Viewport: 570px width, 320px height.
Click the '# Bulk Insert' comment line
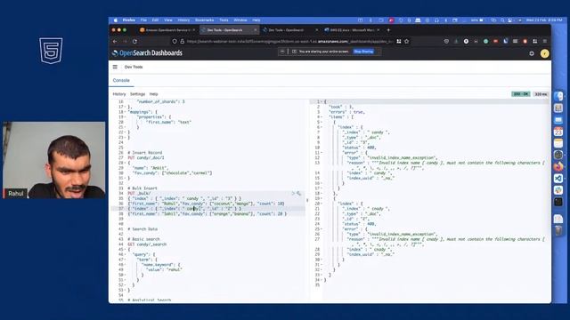pyautogui.click(x=142, y=188)
